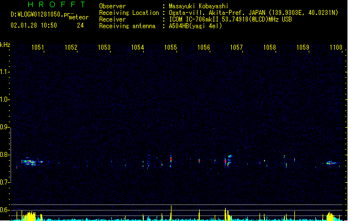Click the 1059 time axis marker

tap(303, 47)
